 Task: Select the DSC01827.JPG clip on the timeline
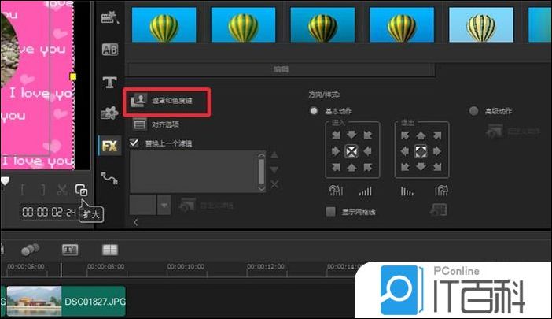pos(66,301)
